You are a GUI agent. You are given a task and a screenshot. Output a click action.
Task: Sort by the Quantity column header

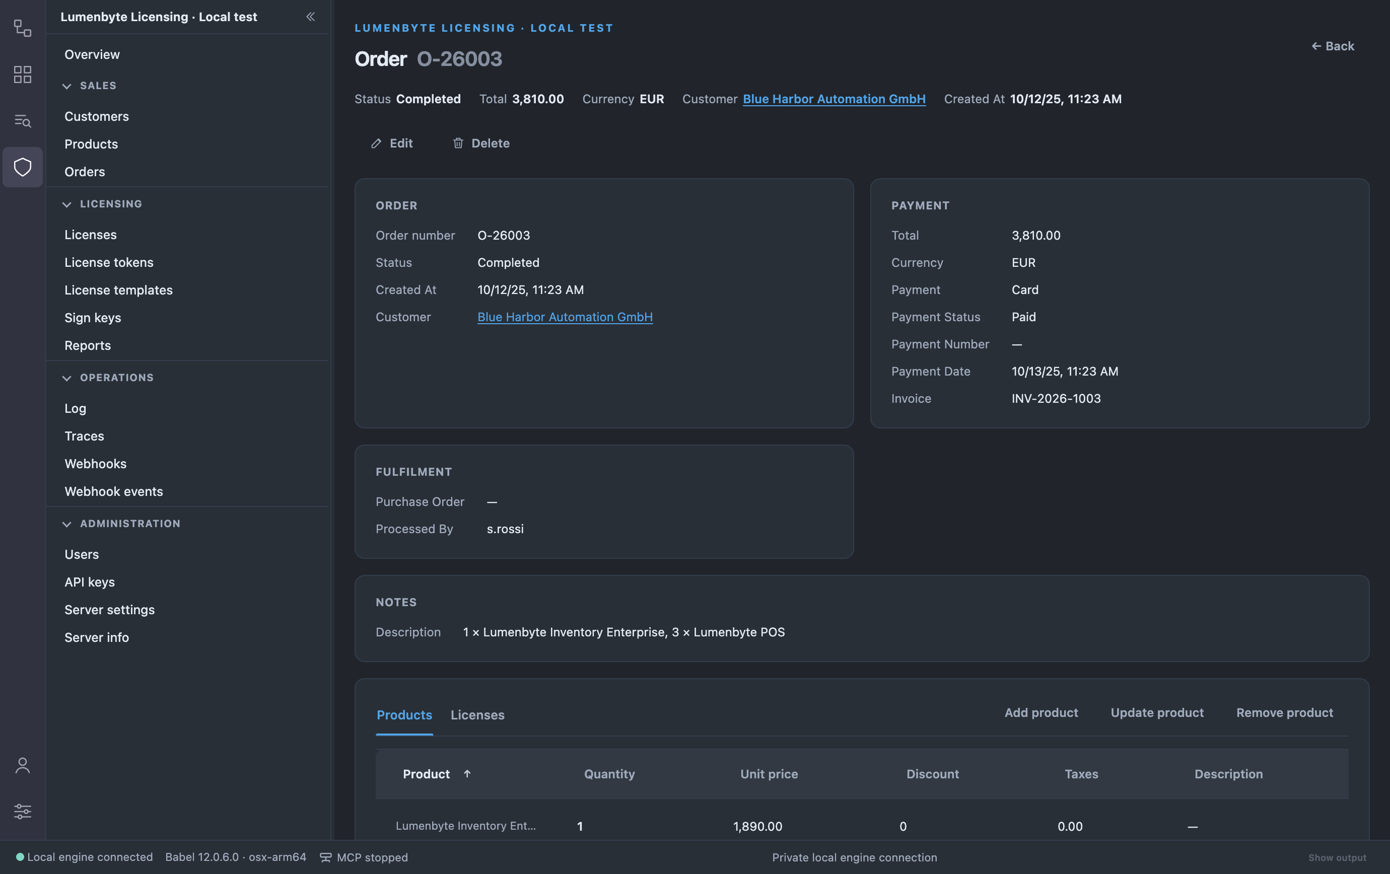click(609, 774)
